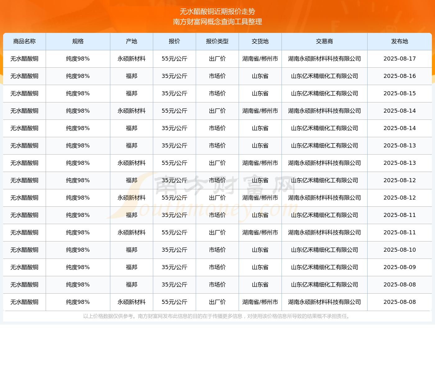Image resolution: width=435 pixels, height=374 pixels.
Task: Click the date cell 2025-08-16
Action: 400,76
